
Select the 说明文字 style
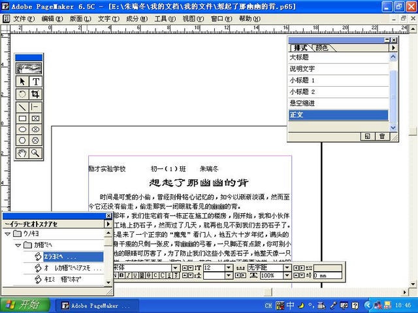[x=338, y=68]
